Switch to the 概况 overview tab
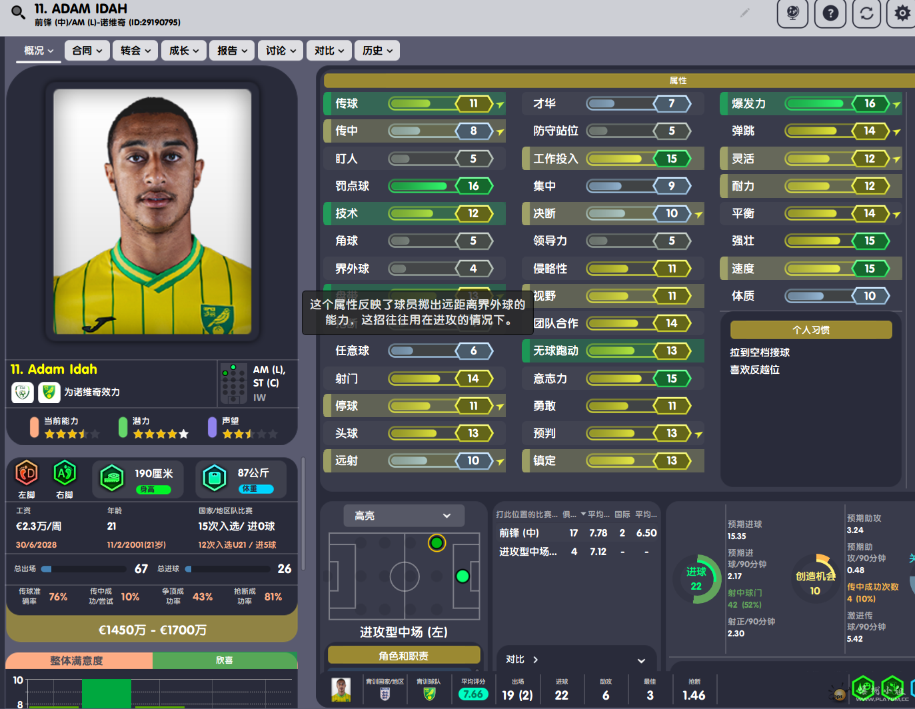915x709 pixels. pos(38,51)
